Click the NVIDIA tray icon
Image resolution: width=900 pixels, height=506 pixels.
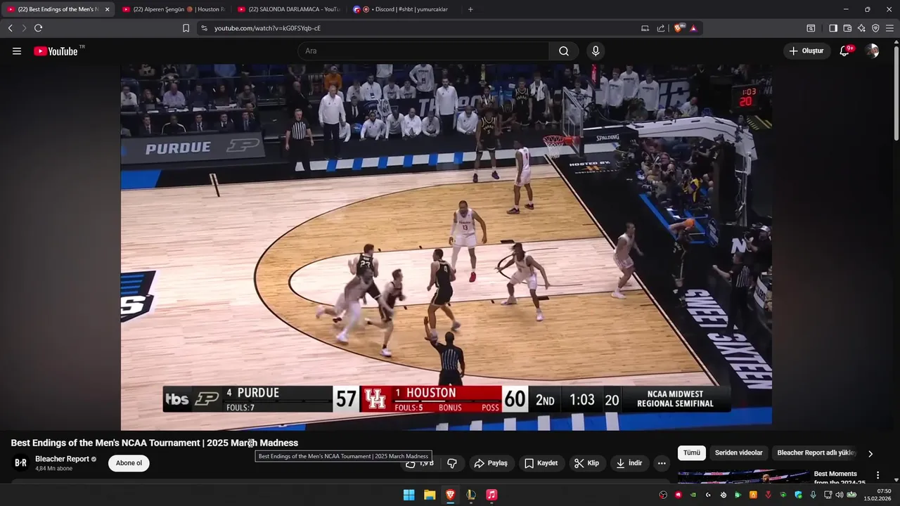pyautogui.click(x=693, y=495)
